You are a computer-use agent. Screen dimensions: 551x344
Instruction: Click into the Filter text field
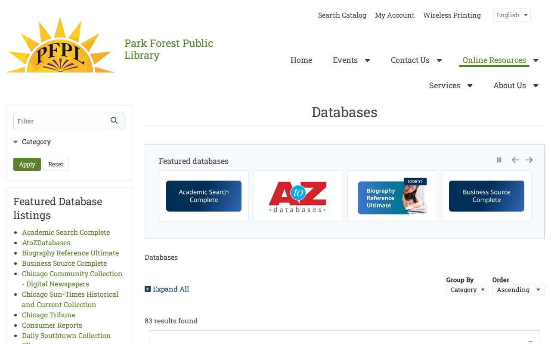coord(59,121)
